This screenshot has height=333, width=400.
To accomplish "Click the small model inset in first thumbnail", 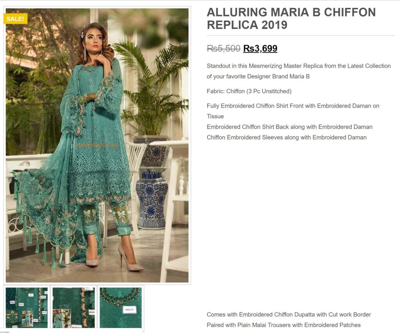I will coord(27,318).
